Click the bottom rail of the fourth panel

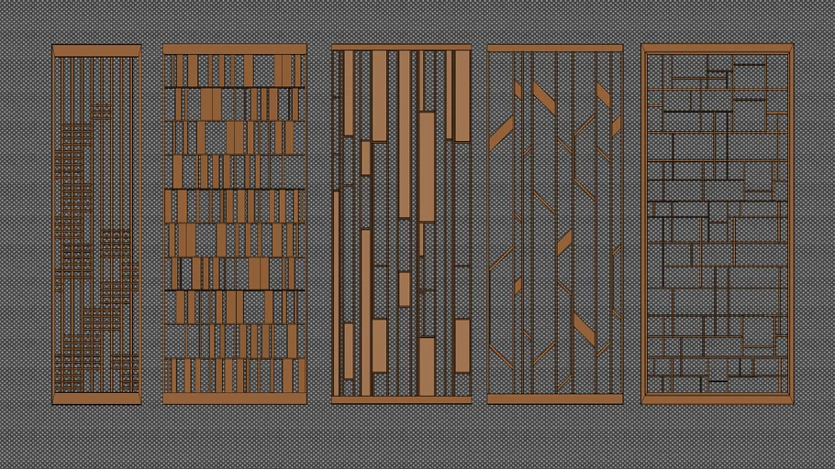(554, 398)
